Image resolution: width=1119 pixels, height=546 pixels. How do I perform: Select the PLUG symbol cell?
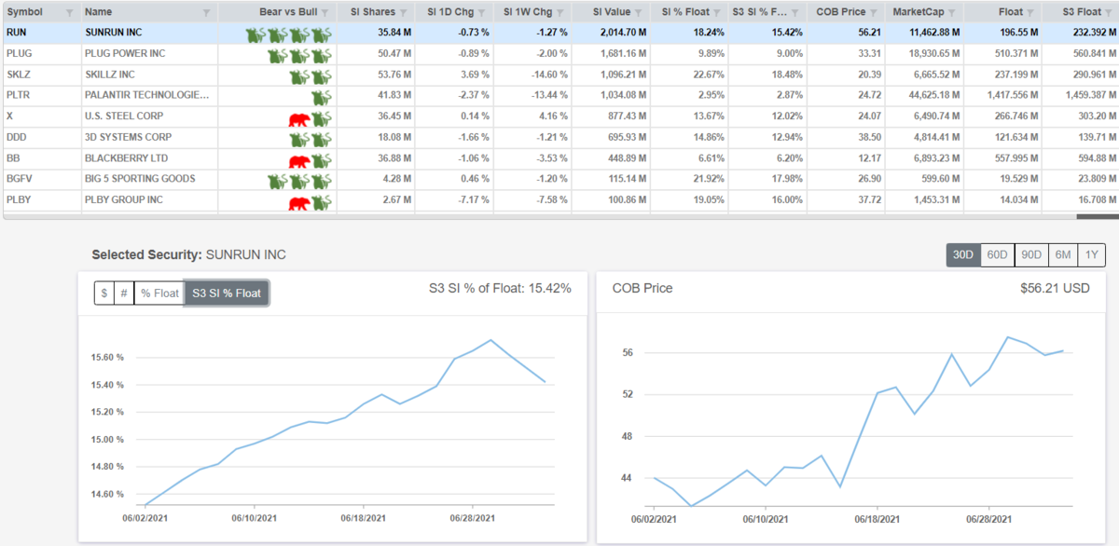click(x=41, y=54)
